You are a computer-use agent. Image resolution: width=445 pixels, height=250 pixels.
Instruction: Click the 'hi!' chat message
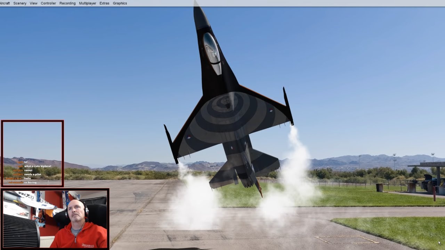(26, 162)
